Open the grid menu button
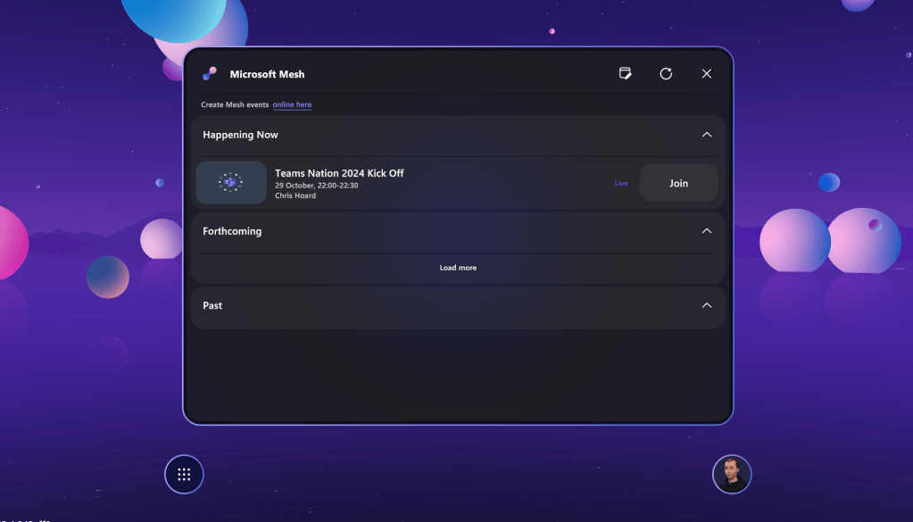The height and width of the screenshot is (522, 913). coord(184,475)
